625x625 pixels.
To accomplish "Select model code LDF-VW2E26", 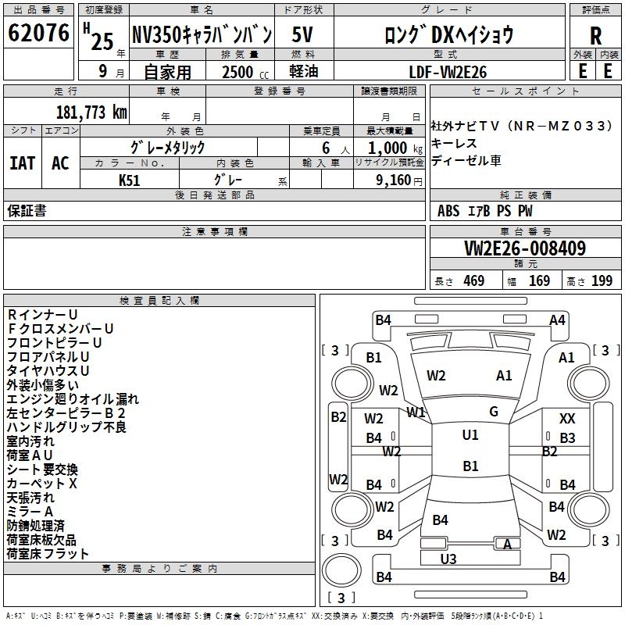I will point(448,72).
